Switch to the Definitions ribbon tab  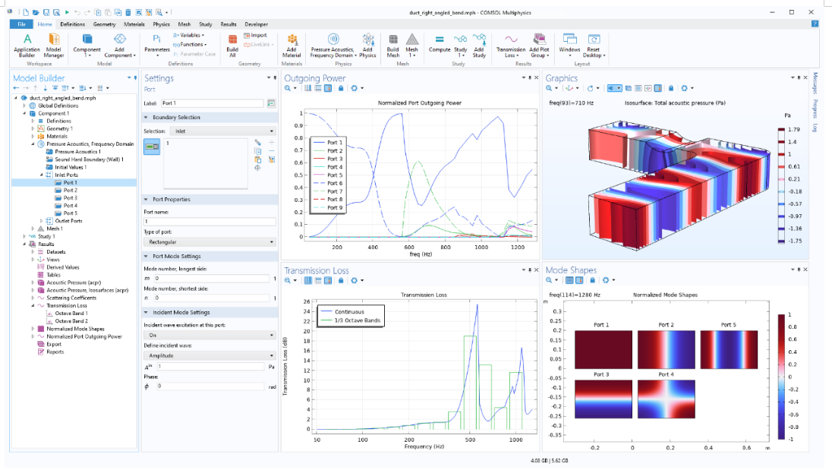tap(73, 24)
